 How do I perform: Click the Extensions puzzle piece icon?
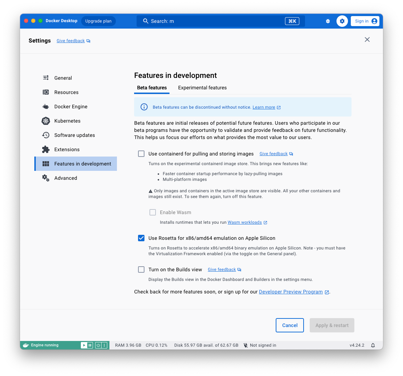pos(46,149)
